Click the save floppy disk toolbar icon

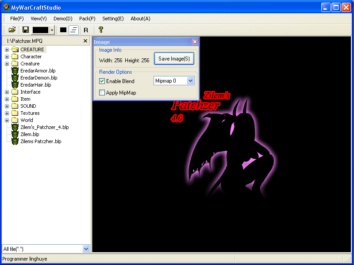(x=26, y=30)
